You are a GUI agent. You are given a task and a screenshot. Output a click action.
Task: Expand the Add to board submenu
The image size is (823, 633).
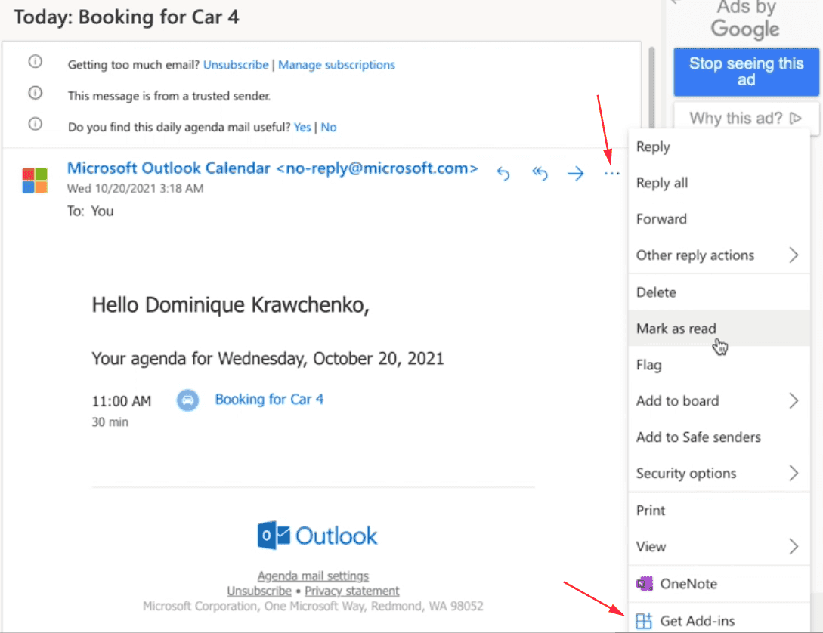[x=794, y=401]
